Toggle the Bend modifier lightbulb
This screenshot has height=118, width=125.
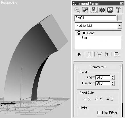click(79, 33)
